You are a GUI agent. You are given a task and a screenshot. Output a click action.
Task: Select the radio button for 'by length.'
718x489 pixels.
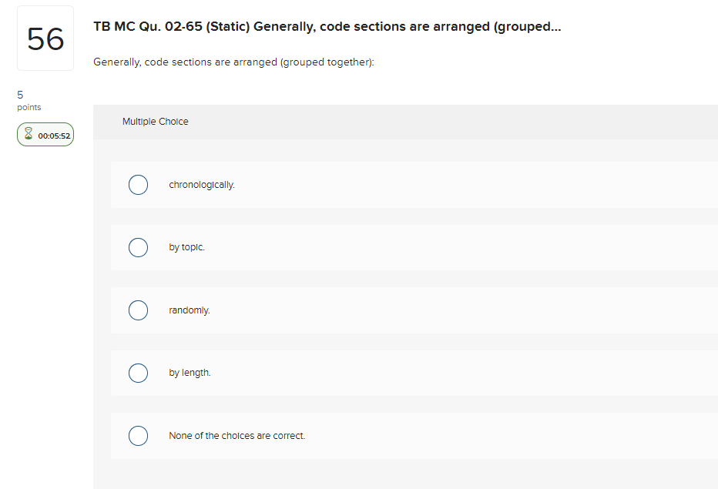(138, 373)
